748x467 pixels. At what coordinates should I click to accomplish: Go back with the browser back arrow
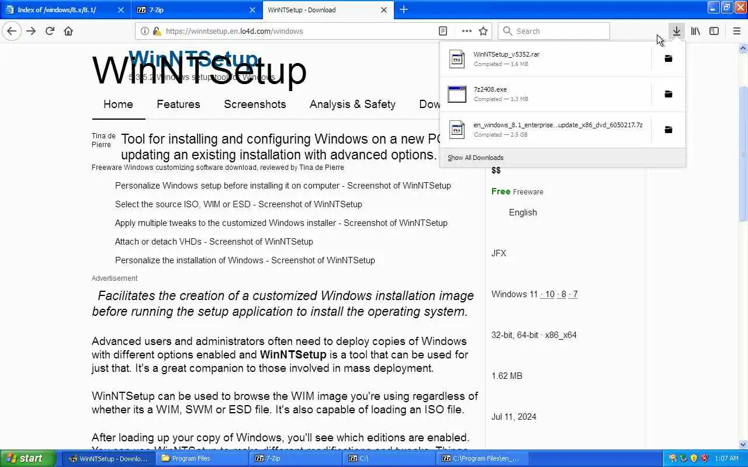point(12,31)
